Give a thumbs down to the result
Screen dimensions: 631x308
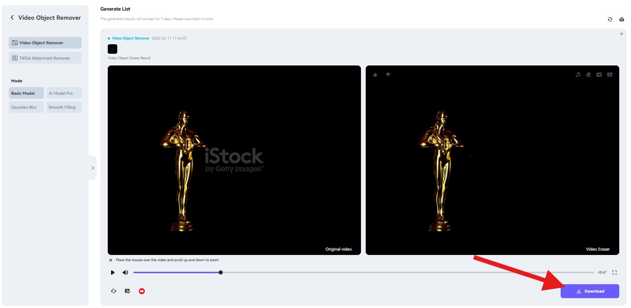[388, 75]
